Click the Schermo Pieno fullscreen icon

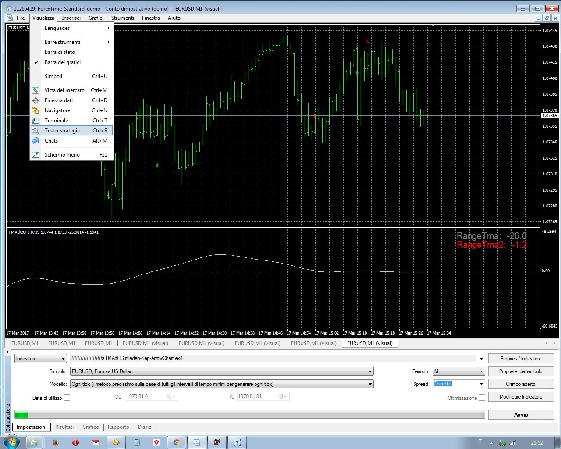click(36, 155)
